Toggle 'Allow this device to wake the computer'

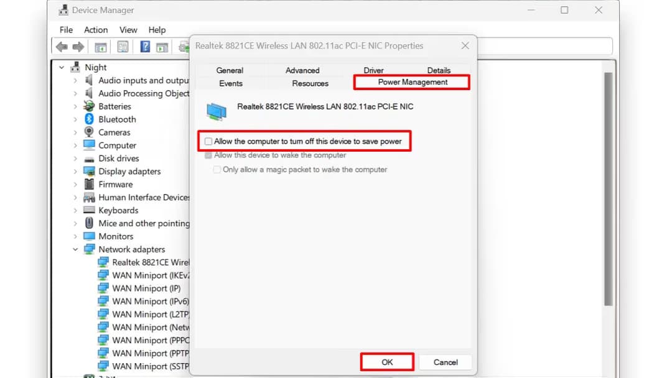tap(208, 155)
